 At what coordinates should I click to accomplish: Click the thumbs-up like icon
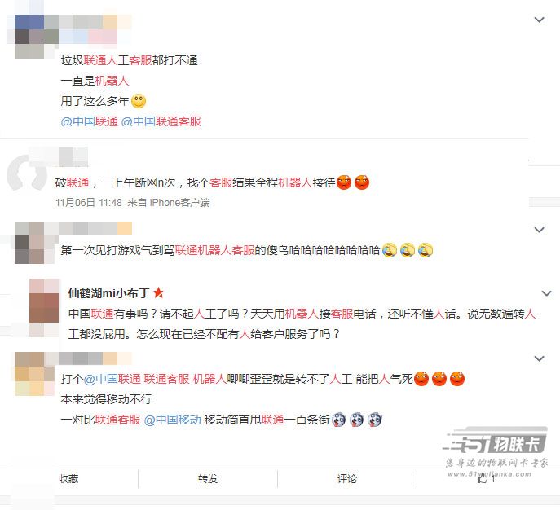483,478
